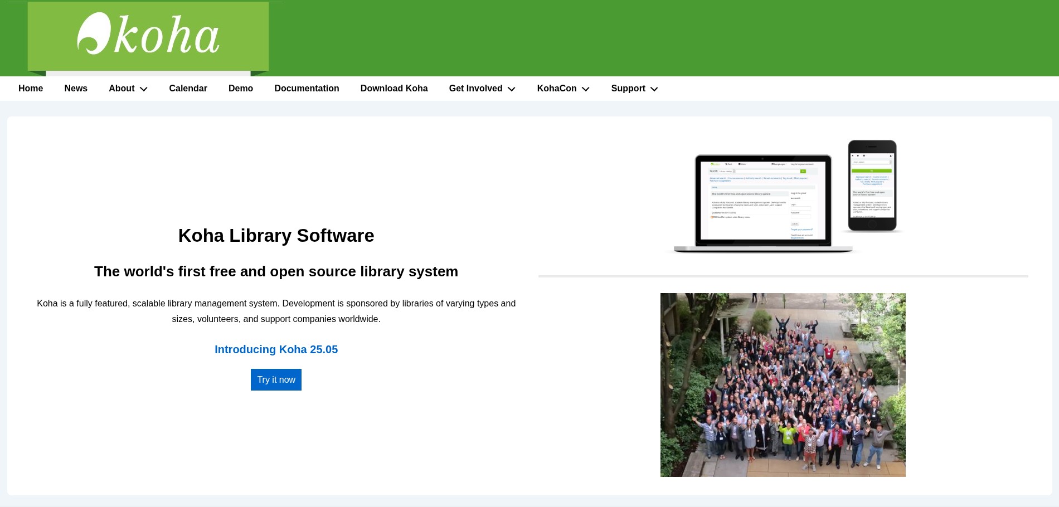This screenshot has height=507, width=1059.
Task: Follow the Introducing Koha 25.05 link
Action: (x=276, y=349)
